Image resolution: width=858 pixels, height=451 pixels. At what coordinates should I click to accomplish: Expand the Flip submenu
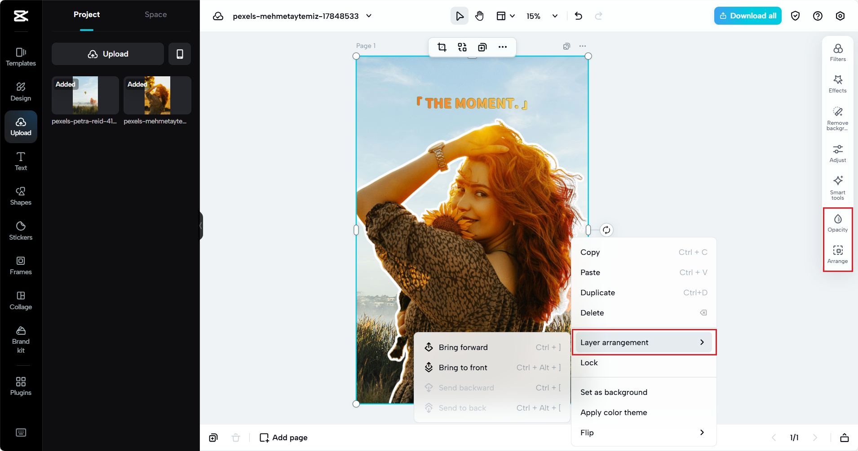pos(644,433)
